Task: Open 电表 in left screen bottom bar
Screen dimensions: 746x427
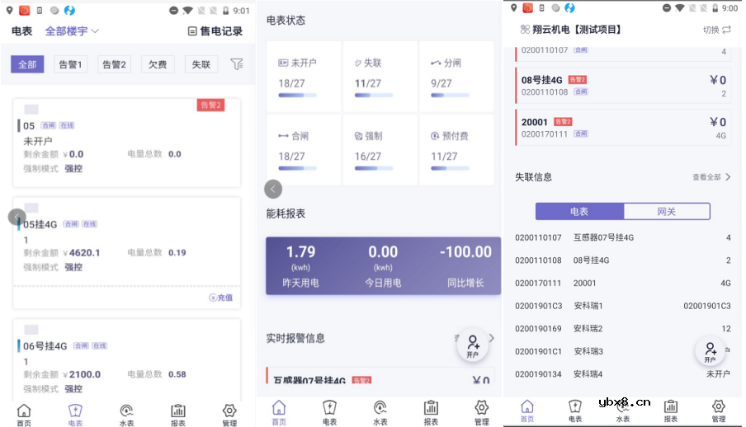Action: (75, 415)
